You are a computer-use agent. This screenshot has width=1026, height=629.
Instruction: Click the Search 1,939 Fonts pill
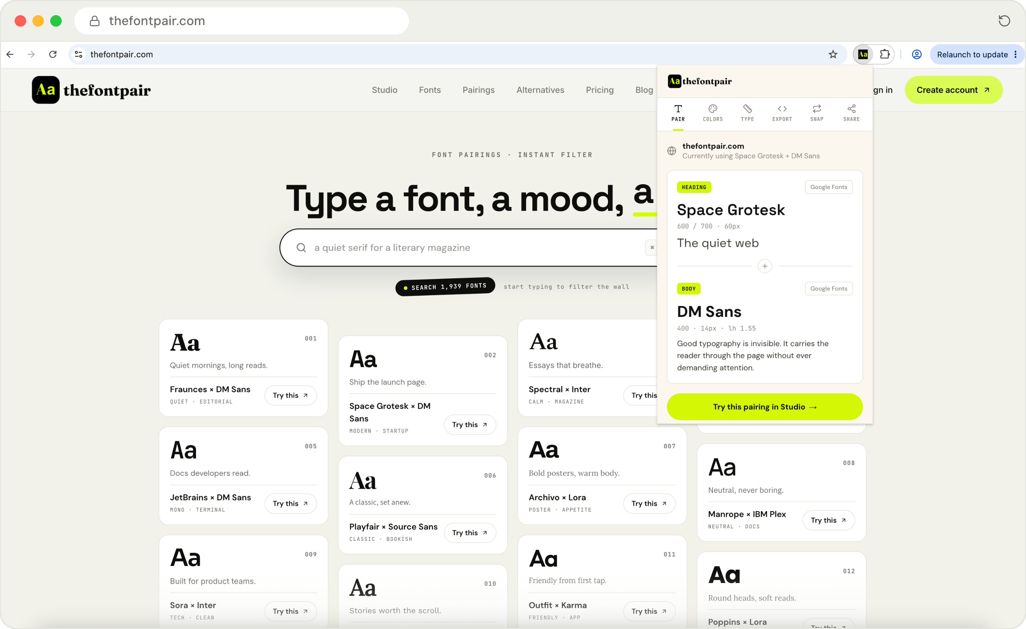point(445,287)
